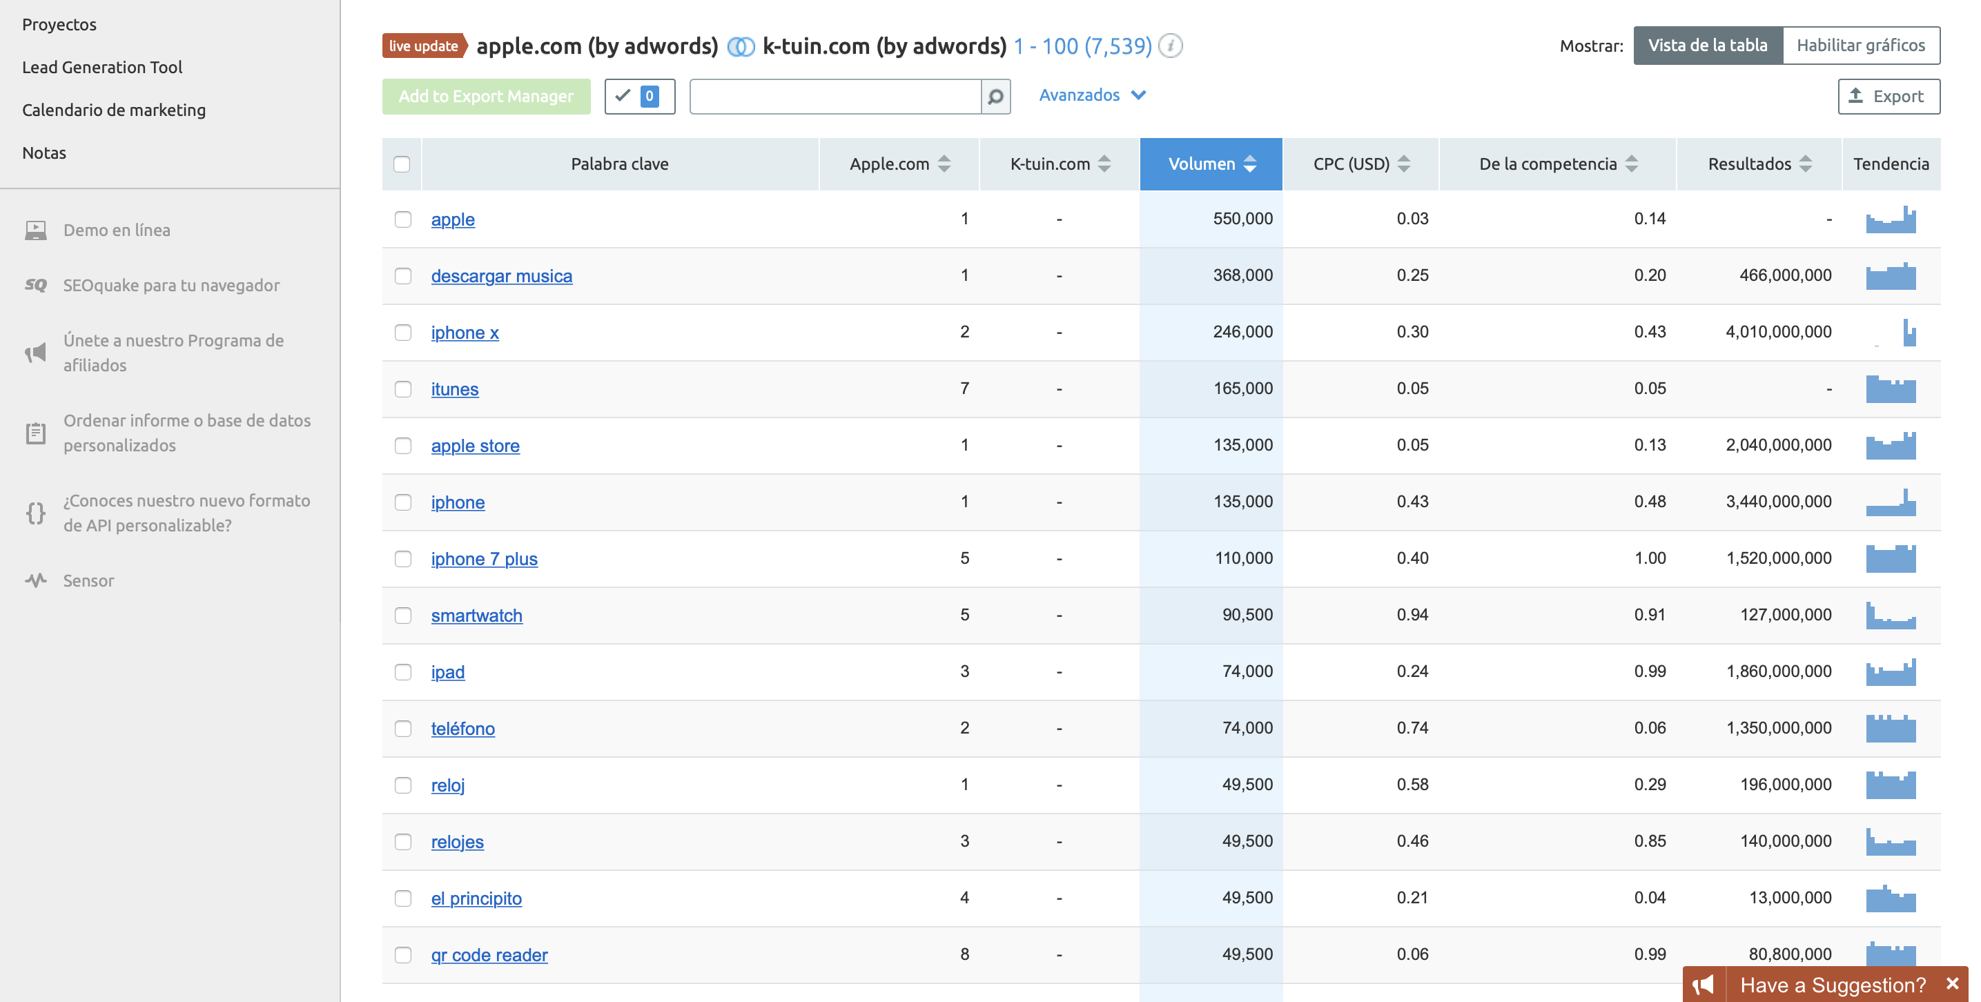Viewport: 1981px width, 1002px height.
Task: Click the live update badge
Action: 424,46
